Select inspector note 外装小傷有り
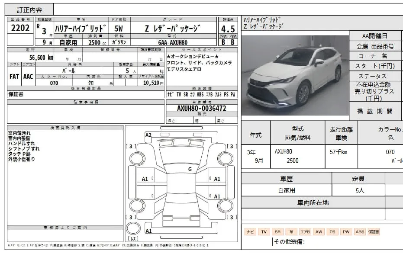This screenshot has width=403, height=260. (21, 159)
